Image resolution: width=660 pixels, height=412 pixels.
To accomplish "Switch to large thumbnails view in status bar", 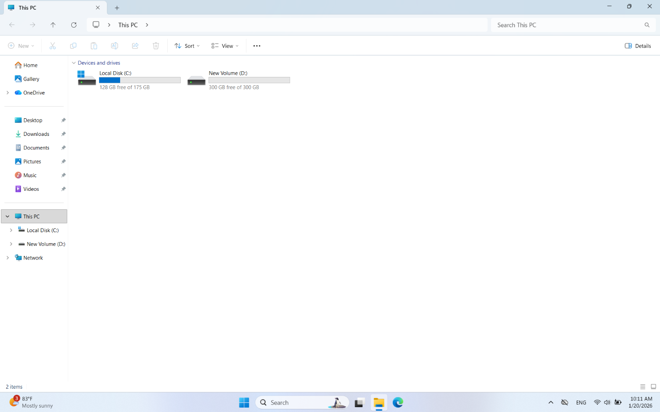I will pos(653,387).
